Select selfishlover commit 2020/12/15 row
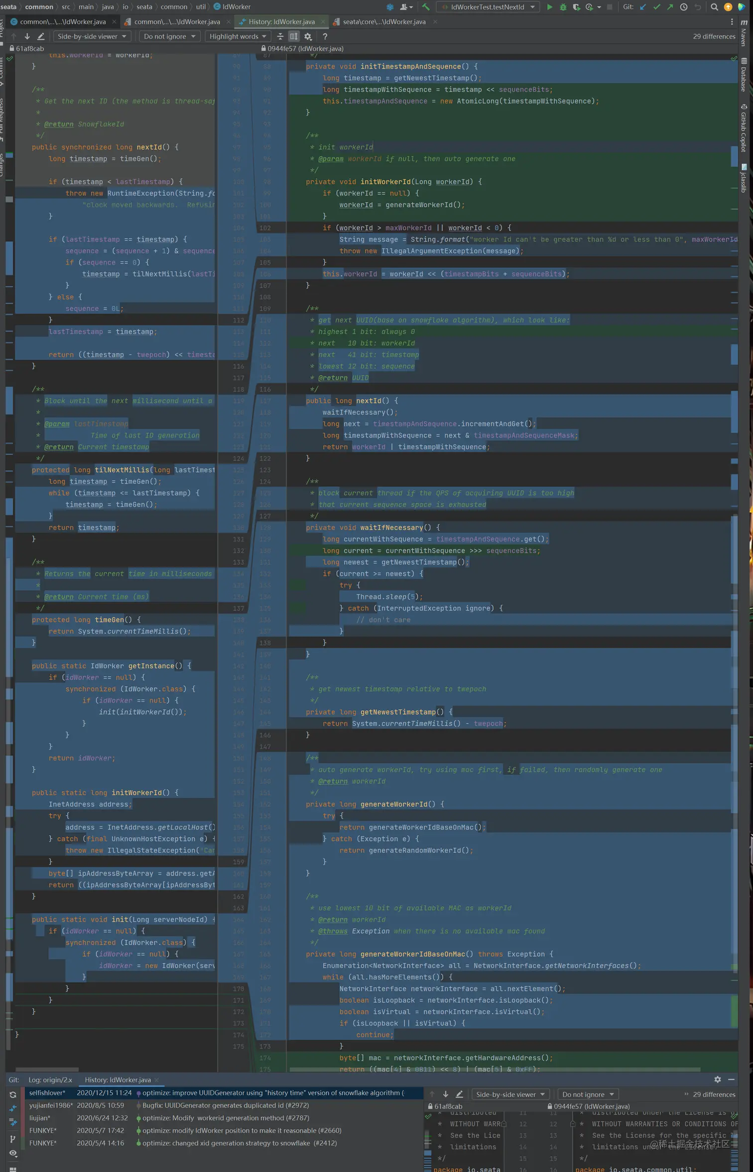753x1172 pixels. [223, 1093]
